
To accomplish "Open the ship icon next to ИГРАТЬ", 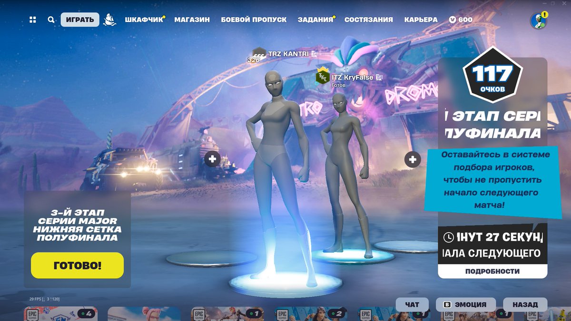I will (110, 19).
